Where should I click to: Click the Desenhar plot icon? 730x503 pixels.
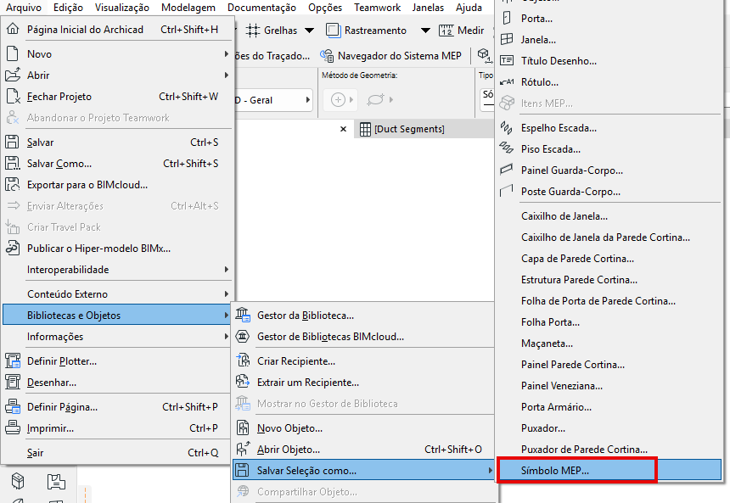pyautogui.click(x=13, y=382)
